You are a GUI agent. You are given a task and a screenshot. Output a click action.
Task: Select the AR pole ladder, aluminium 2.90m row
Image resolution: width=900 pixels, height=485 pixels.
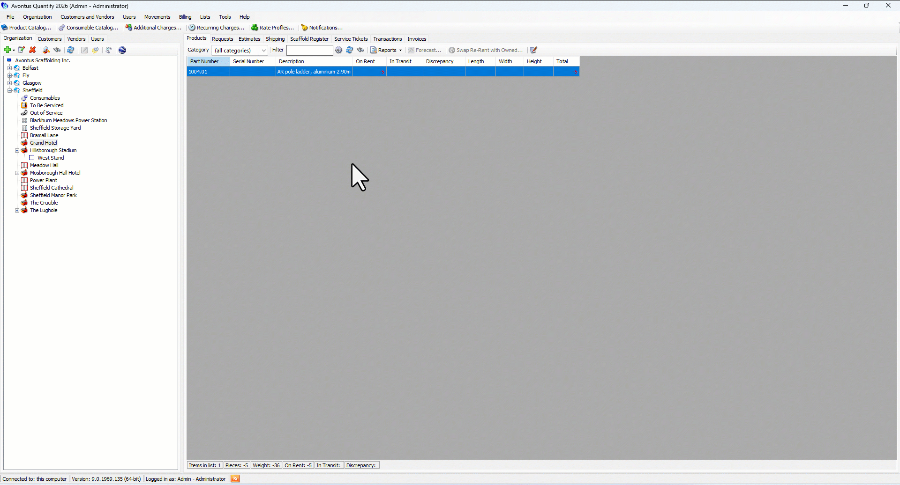click(383, 72)
